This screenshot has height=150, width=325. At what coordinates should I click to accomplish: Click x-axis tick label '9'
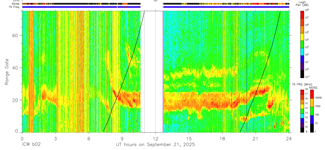(x=122, y=138)
